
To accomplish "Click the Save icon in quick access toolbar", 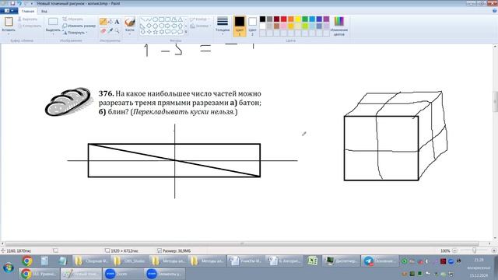I will coord(12,3).
